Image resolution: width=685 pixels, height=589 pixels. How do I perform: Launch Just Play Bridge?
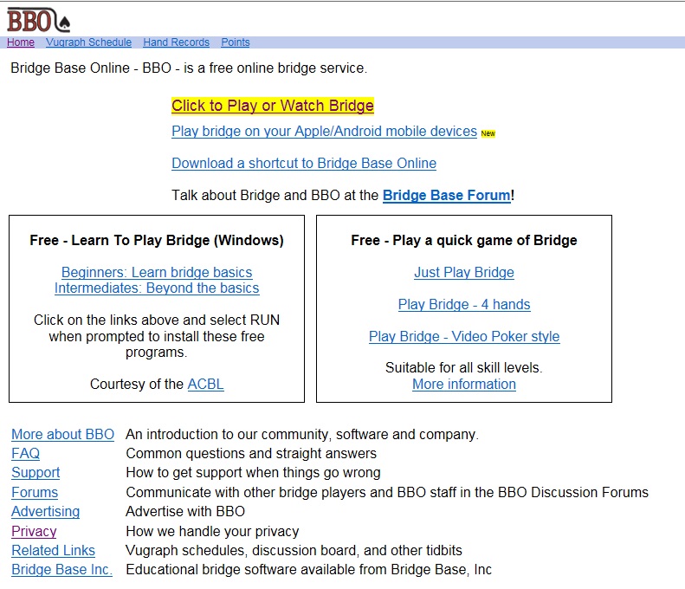[464, 273]
